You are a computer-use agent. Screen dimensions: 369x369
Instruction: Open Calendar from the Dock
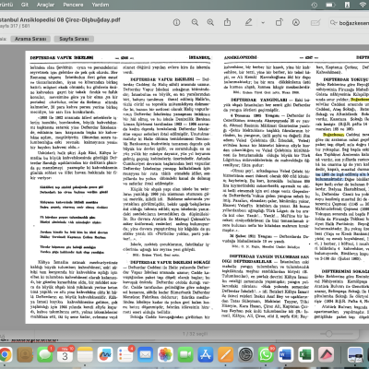pos(65,354)
